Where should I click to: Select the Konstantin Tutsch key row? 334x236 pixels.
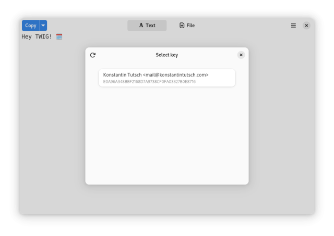click(x=166, y=78)
